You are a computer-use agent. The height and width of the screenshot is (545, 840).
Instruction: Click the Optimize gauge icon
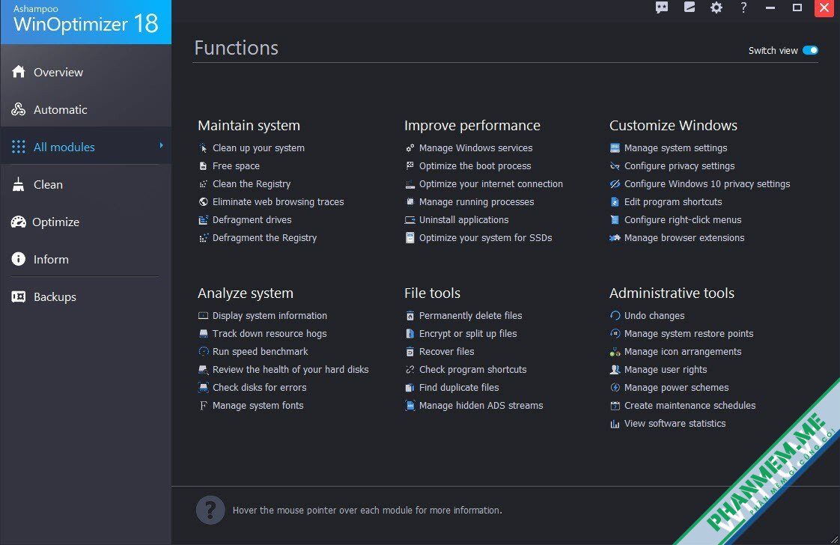click(x=18, y=222)
